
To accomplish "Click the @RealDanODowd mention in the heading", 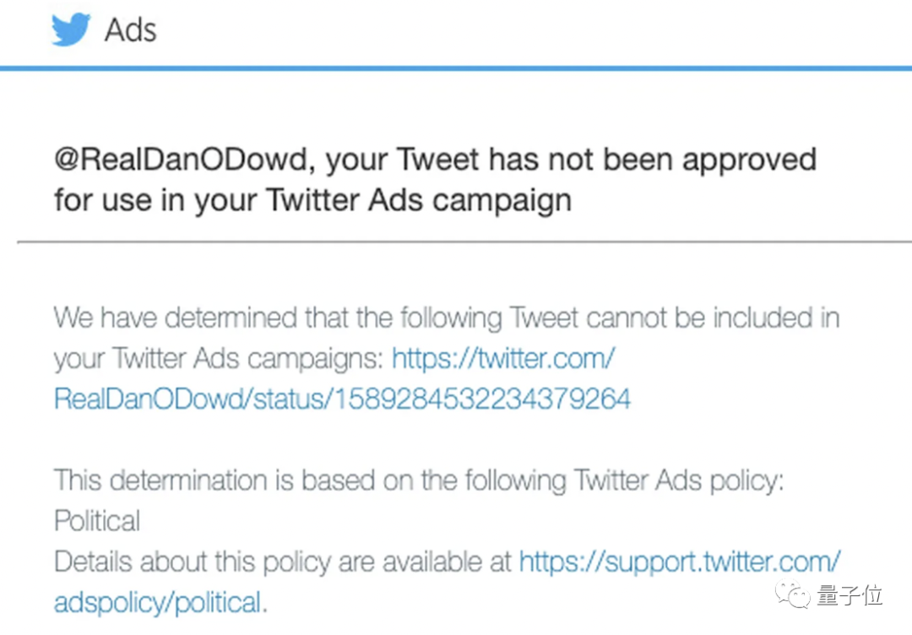I will (x=181, y=160).
